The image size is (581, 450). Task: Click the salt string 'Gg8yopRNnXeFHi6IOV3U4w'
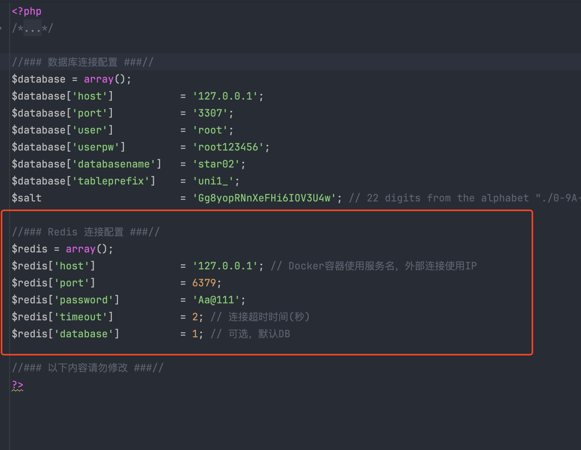(264, 198)
